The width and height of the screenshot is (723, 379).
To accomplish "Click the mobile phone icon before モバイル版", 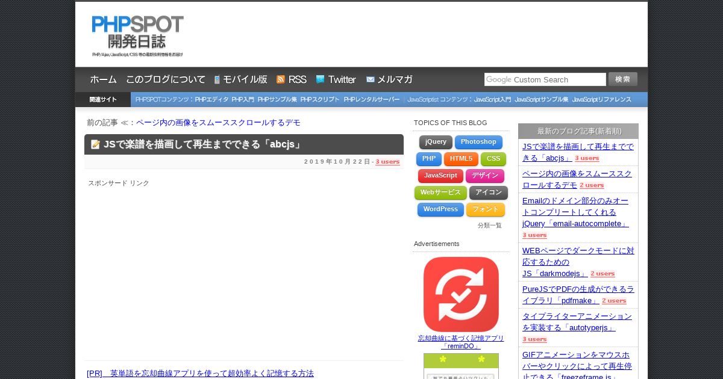I will (217, 79).
